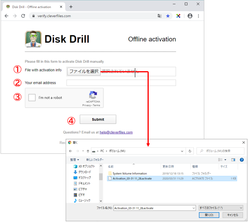249x222 pixels.
Task: Click the ボリューム (M:)の検索 search box
Action: point(221,151)
